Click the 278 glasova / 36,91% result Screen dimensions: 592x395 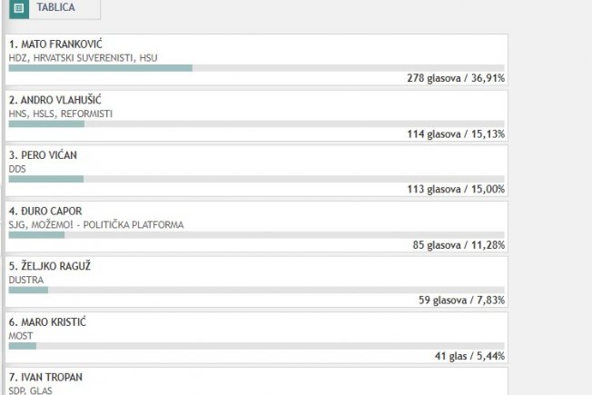(456, 78)
